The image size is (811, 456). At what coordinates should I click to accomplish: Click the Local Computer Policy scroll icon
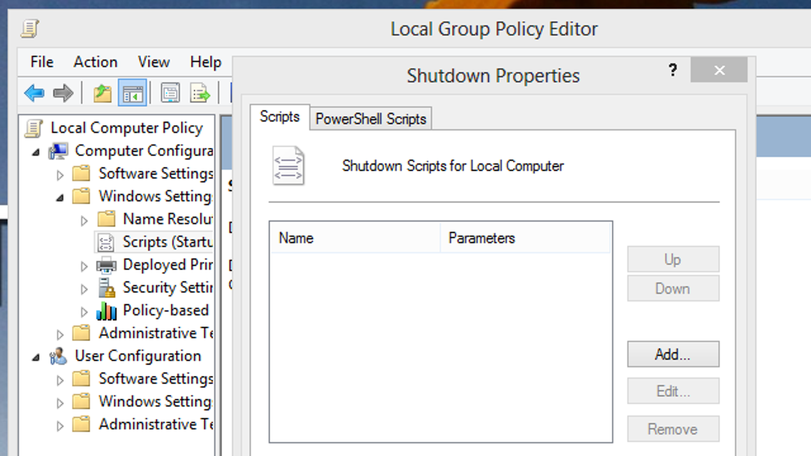33,129
